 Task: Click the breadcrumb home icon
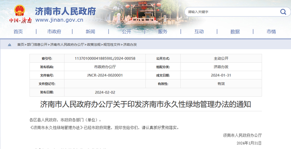click(10, 45)
